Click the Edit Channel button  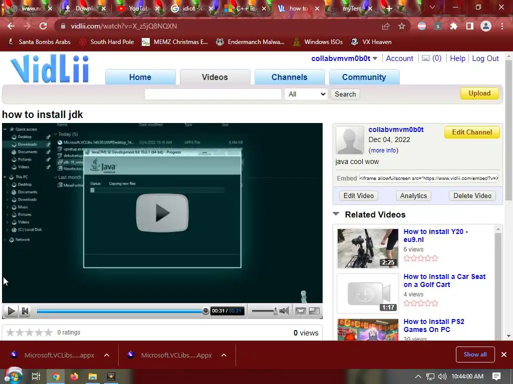coord(472,132)
